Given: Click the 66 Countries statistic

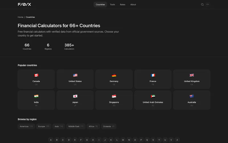Looking at the screenshot, I should [27, 47].
